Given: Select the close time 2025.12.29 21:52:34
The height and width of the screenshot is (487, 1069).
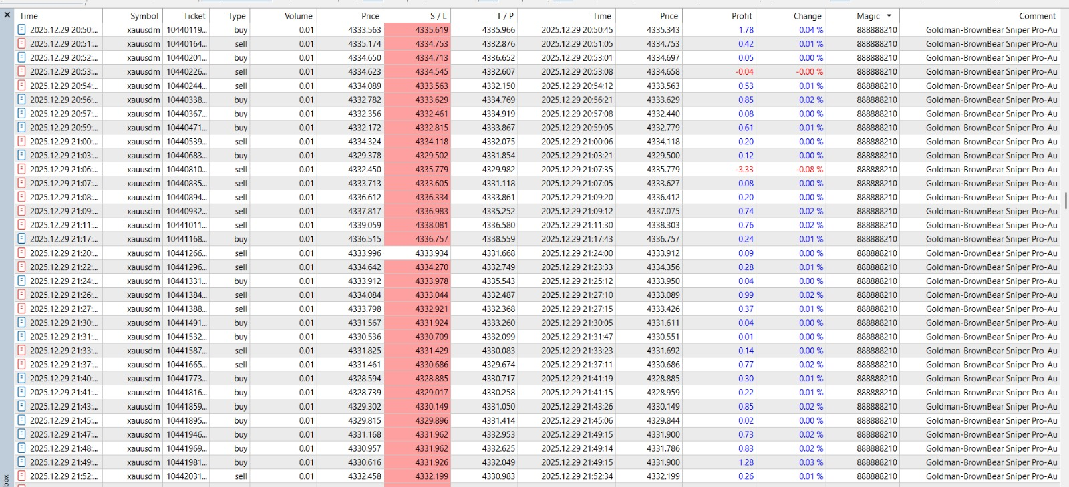Looking at the screenshot, I should 577,476.
